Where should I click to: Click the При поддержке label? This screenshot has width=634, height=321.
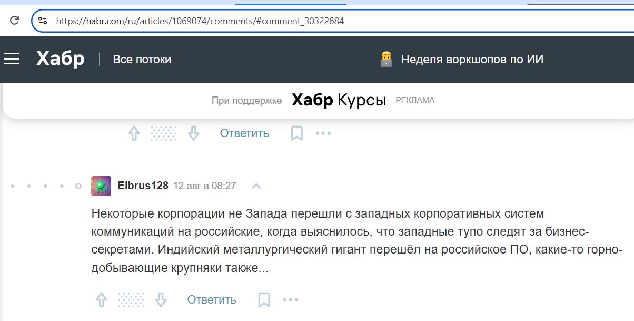click(x=246, y=100)
